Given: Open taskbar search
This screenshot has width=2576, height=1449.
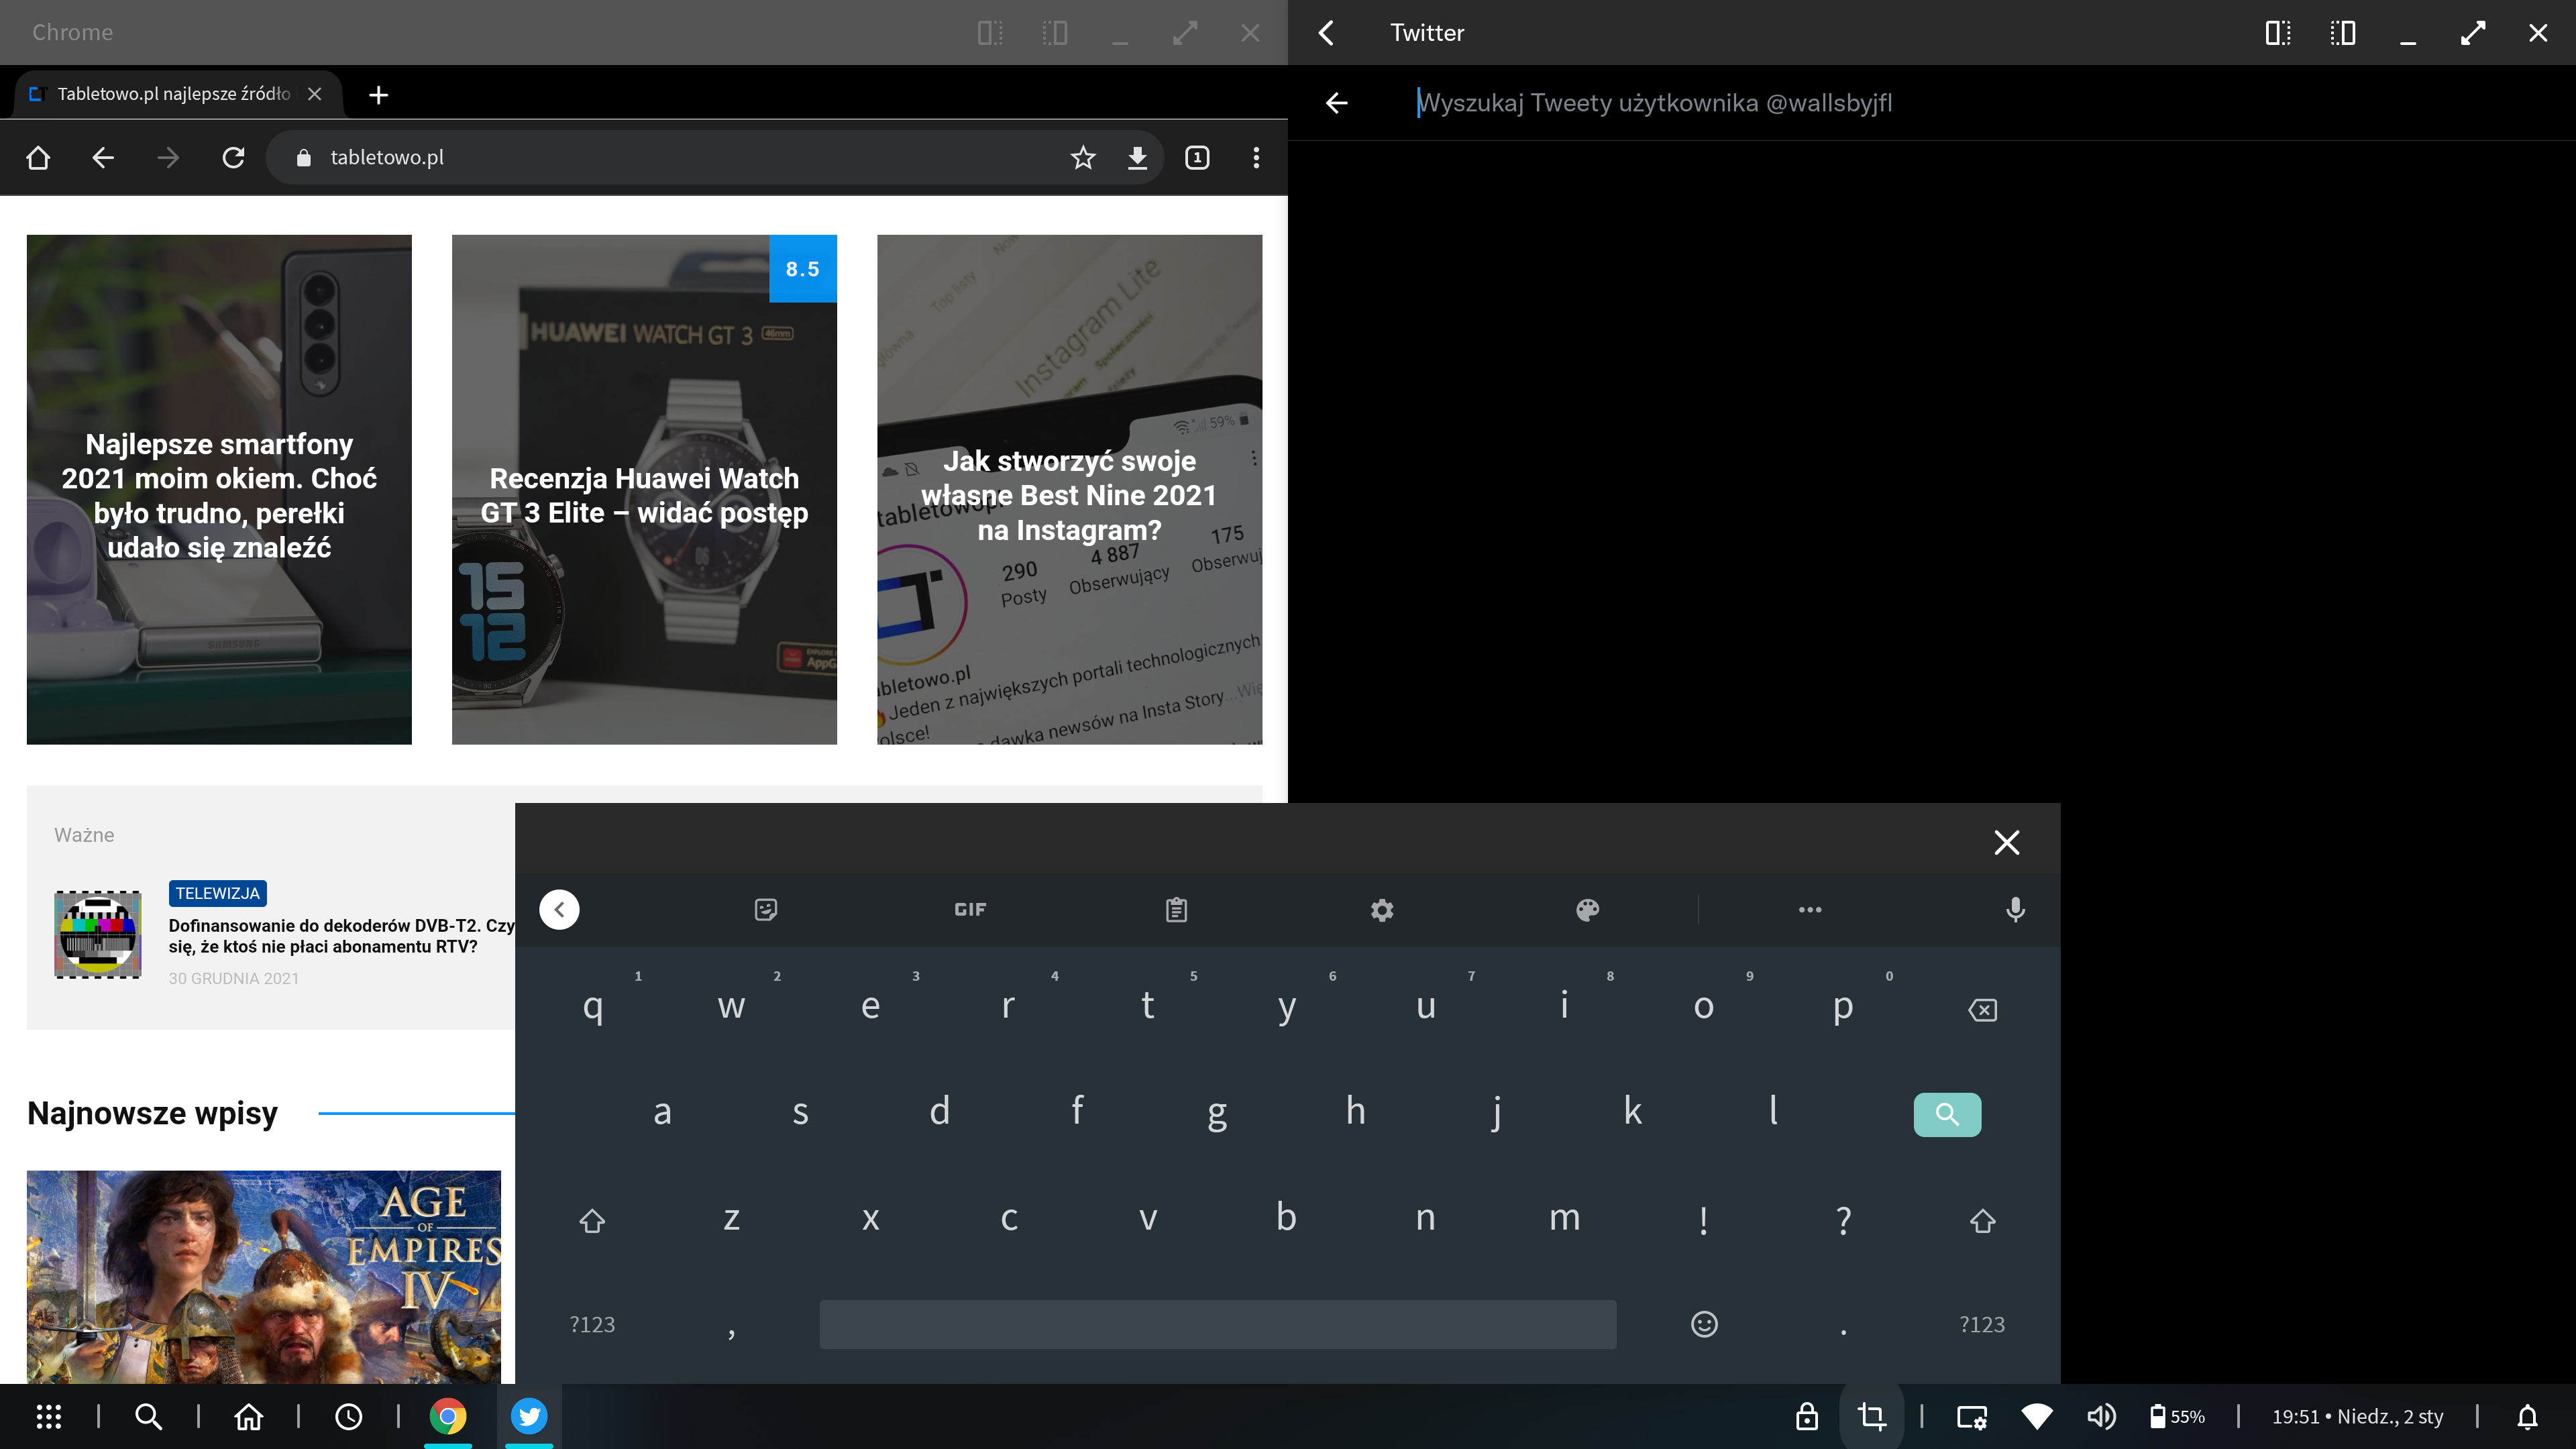Looking at the screenshot, I should tap(148, 1416).
